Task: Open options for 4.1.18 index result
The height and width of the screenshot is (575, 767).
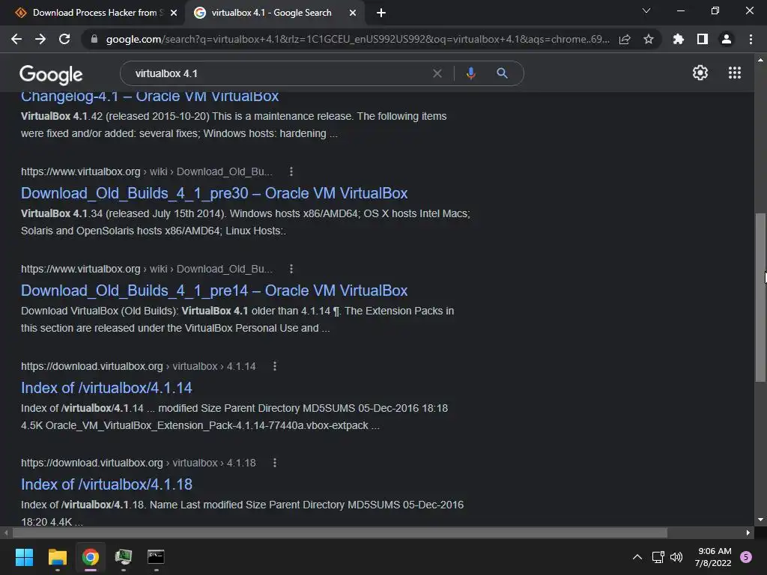Action: tap(275, 463)
